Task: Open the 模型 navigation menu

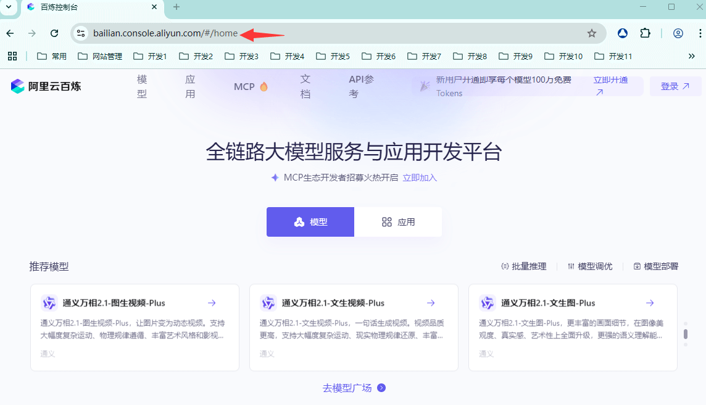Action: click(x=142, y=86)
